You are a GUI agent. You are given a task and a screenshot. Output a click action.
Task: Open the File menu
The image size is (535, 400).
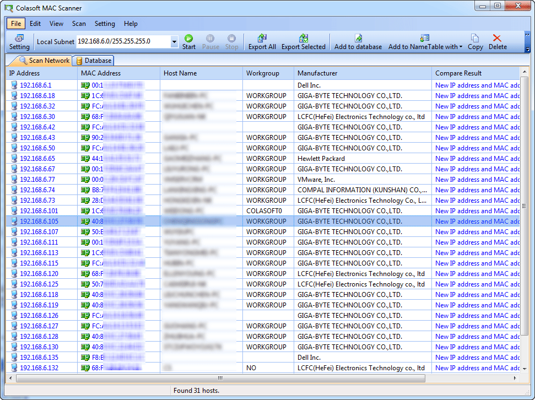point(16,24)
